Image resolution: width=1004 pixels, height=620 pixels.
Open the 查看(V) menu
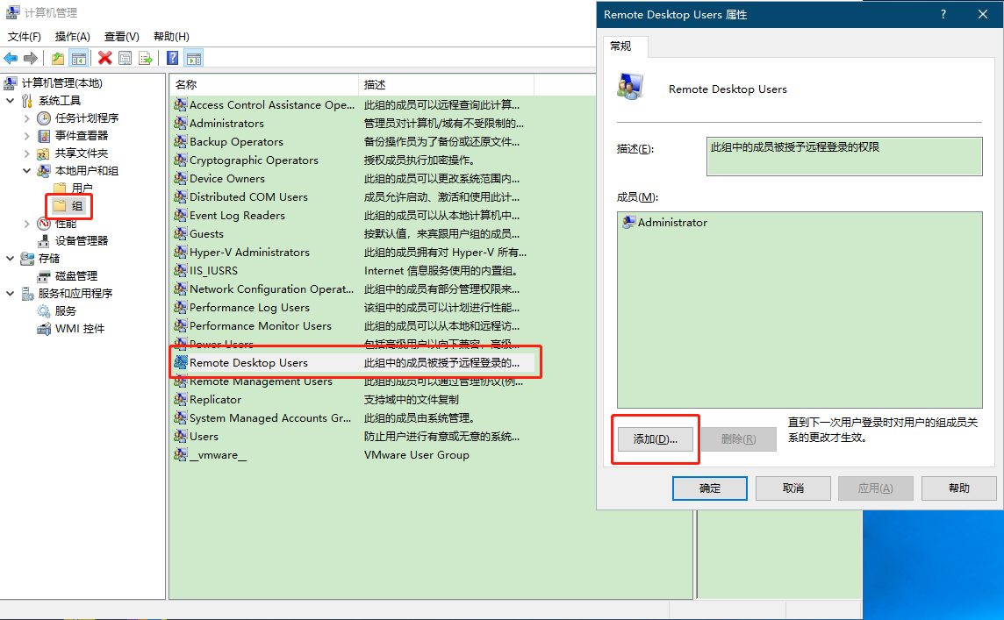tap(121, 37)
